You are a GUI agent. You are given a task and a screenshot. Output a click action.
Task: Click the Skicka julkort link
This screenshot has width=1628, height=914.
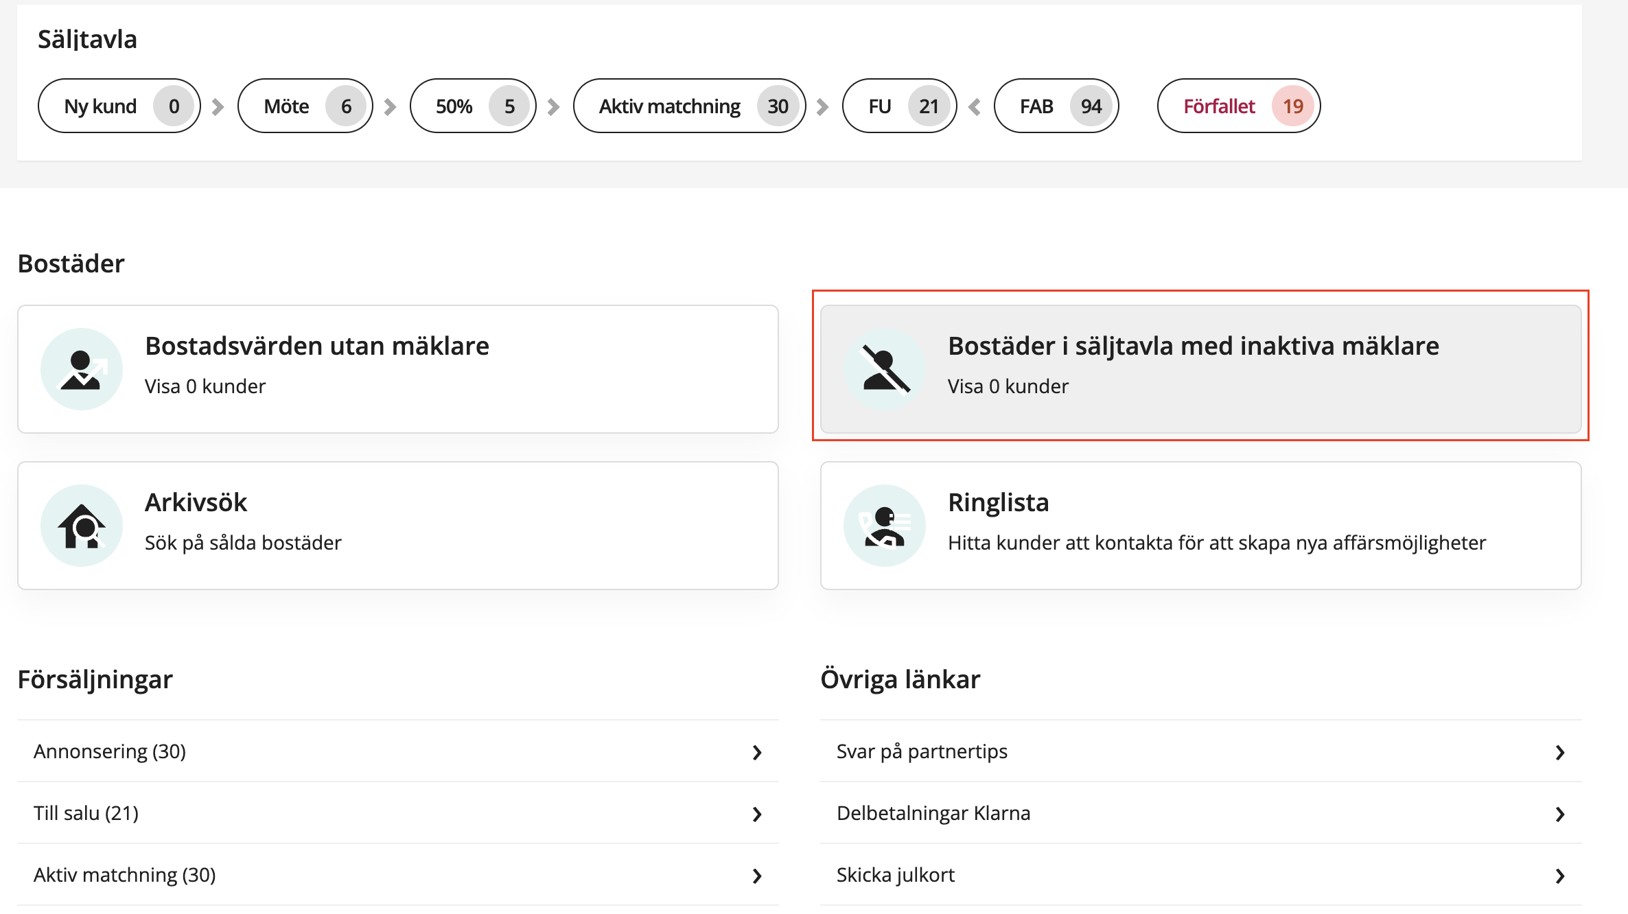895,875
